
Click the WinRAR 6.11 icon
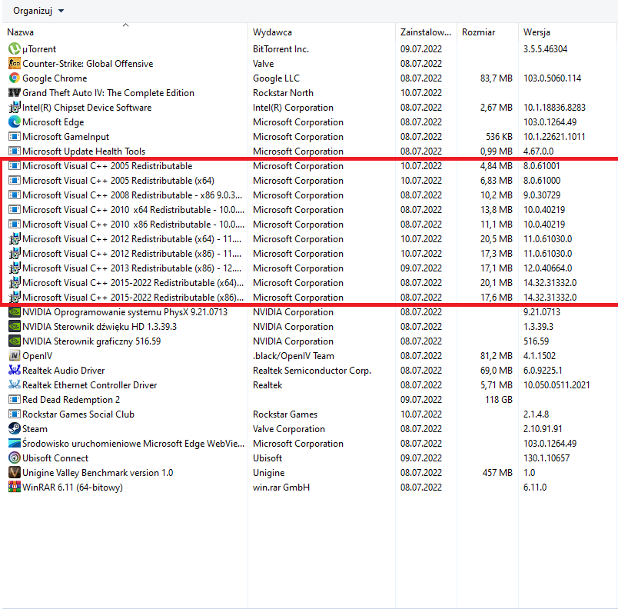[x=15, y=487]
